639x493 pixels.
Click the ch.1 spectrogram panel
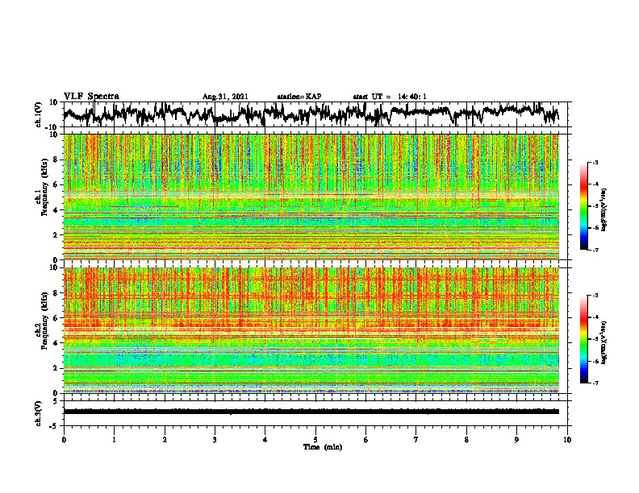pos(311,197)
